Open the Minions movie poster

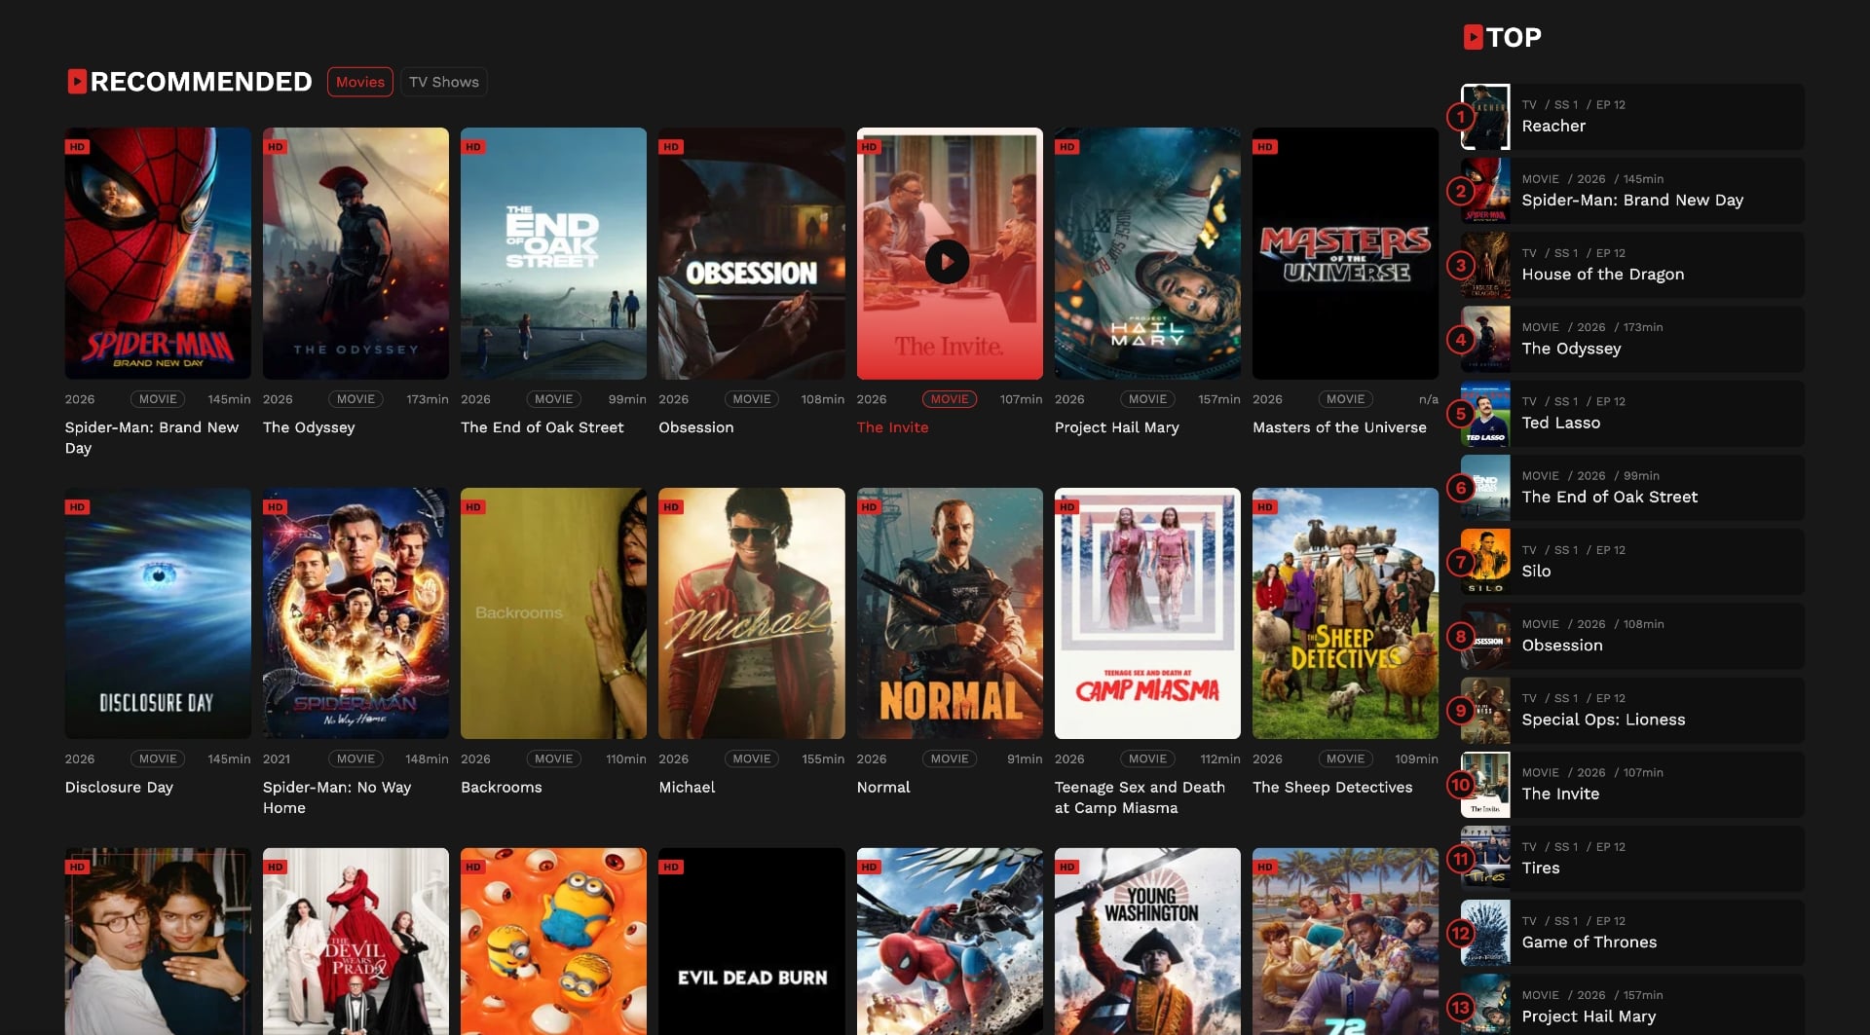click(553, 942)
